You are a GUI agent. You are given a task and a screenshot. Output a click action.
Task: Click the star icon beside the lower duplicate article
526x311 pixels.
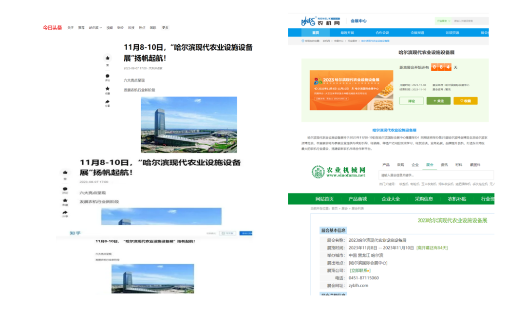pos(65,200)
